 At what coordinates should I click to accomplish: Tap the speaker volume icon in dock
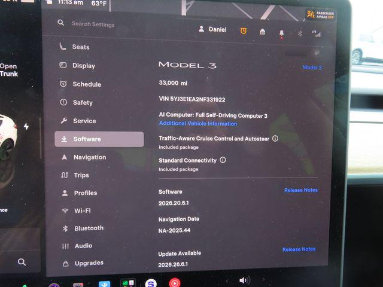tap(245, 280)
